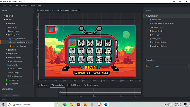Click the Revert button

15,96
